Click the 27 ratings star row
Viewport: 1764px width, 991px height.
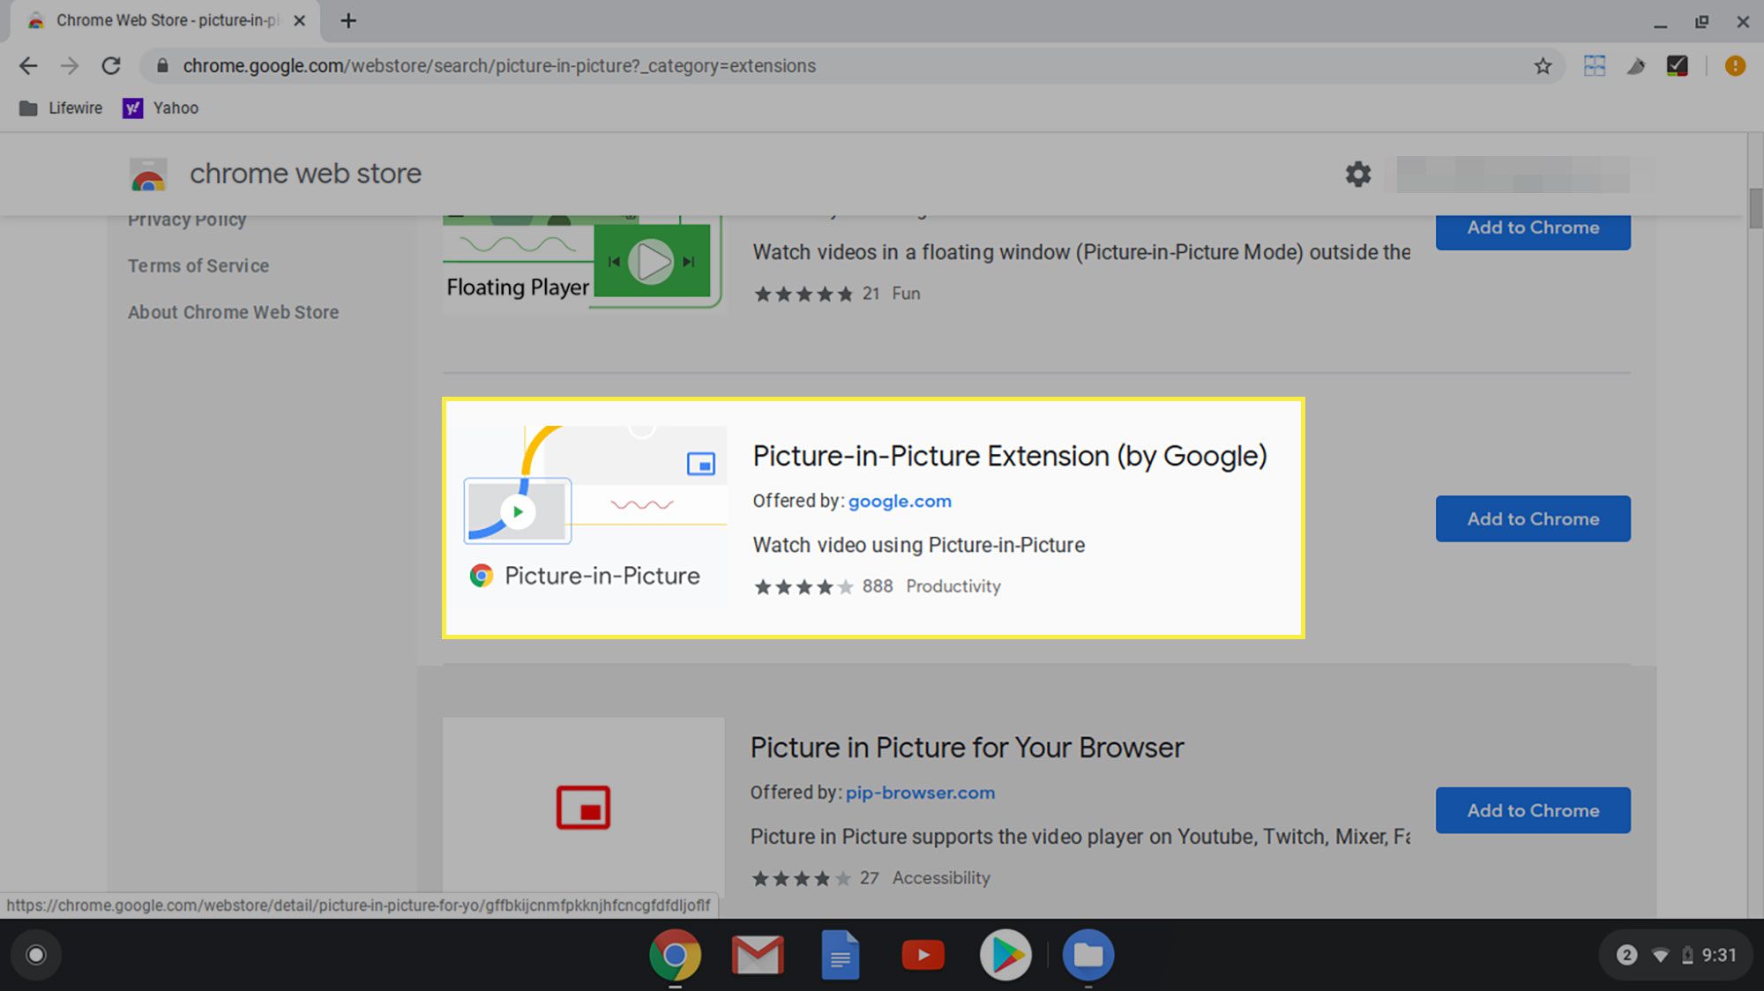(x=801, y=878)
